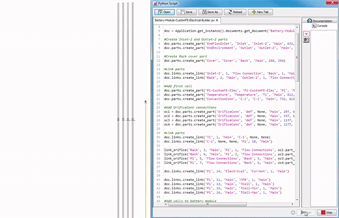The height and width of the screenshot is (218, 339).
Task: Close the Battery-Module script tab
Action: point(217,20)
